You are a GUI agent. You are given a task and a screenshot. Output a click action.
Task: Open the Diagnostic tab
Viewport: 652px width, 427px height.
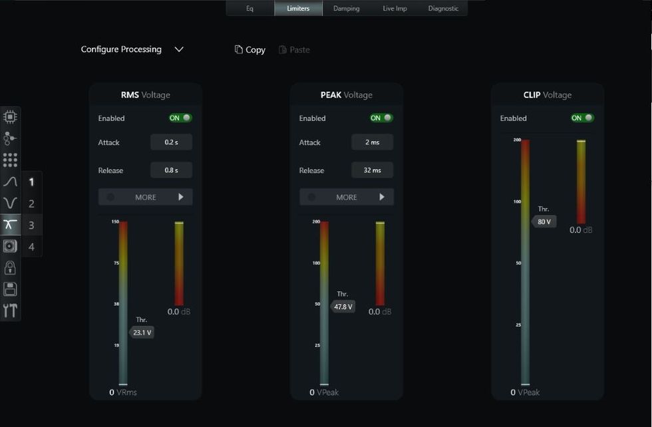pyautogui.click(x=443, y=9)
